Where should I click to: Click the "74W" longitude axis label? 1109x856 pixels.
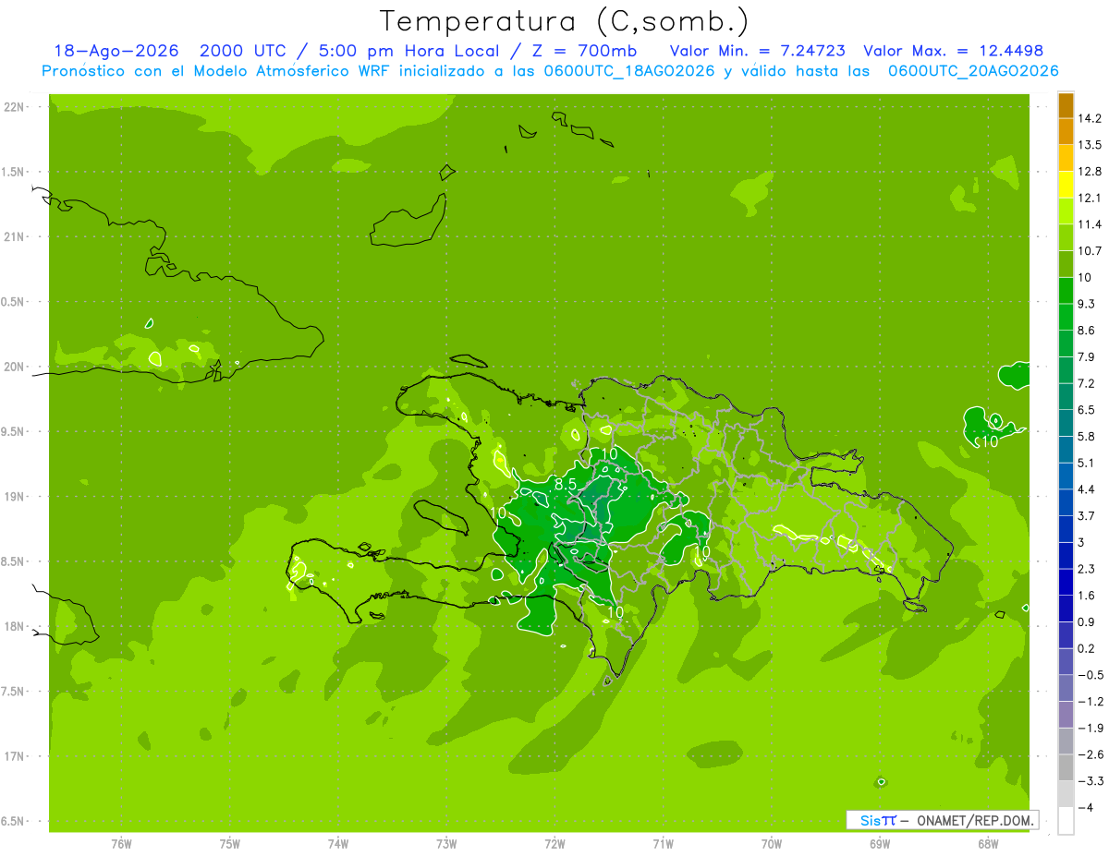(338, 843)
